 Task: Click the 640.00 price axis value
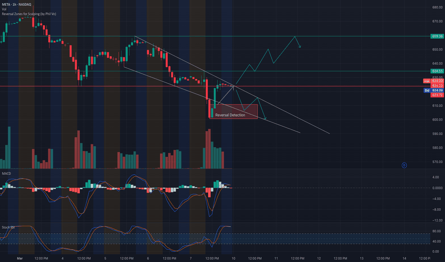(437, 63)
